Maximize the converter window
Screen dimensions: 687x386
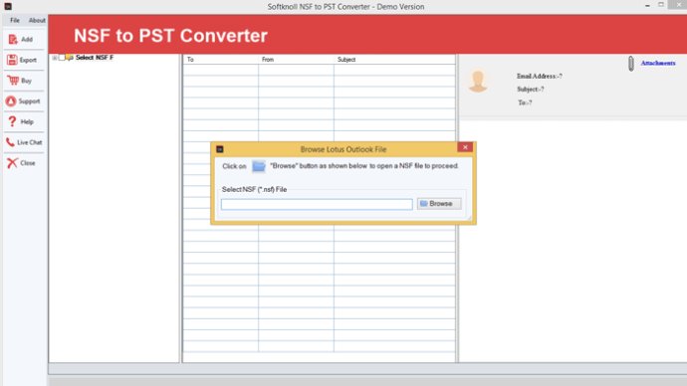pos(661,5)
